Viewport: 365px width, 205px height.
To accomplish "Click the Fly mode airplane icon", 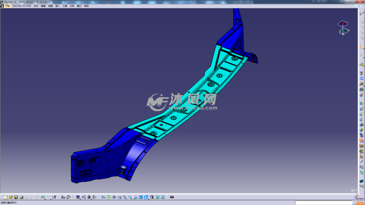I will [103, 197].
